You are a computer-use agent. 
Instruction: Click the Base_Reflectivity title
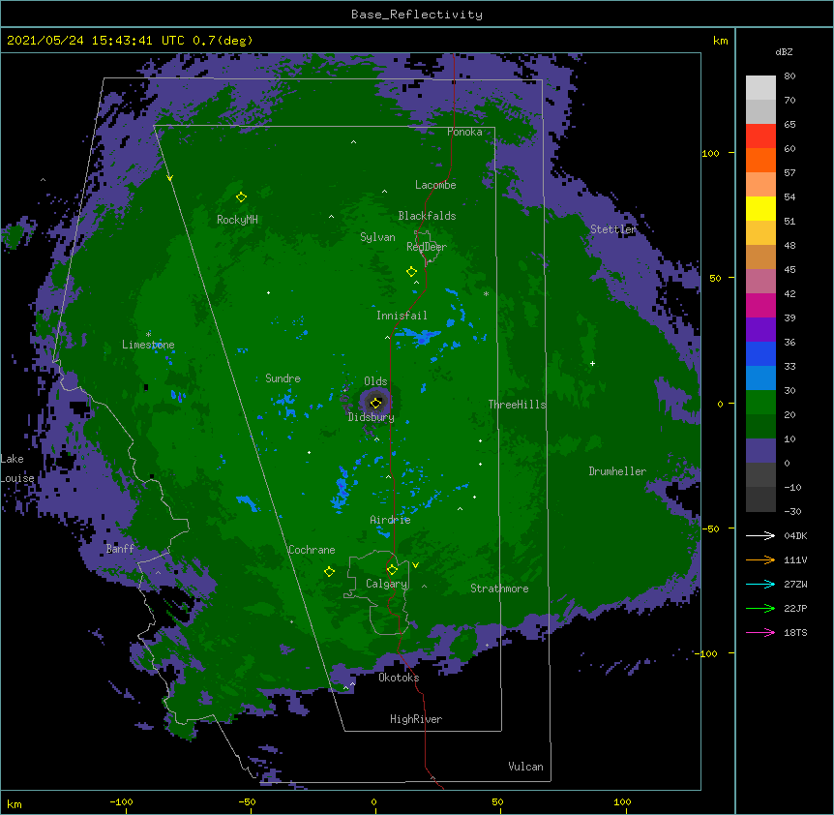417,15
